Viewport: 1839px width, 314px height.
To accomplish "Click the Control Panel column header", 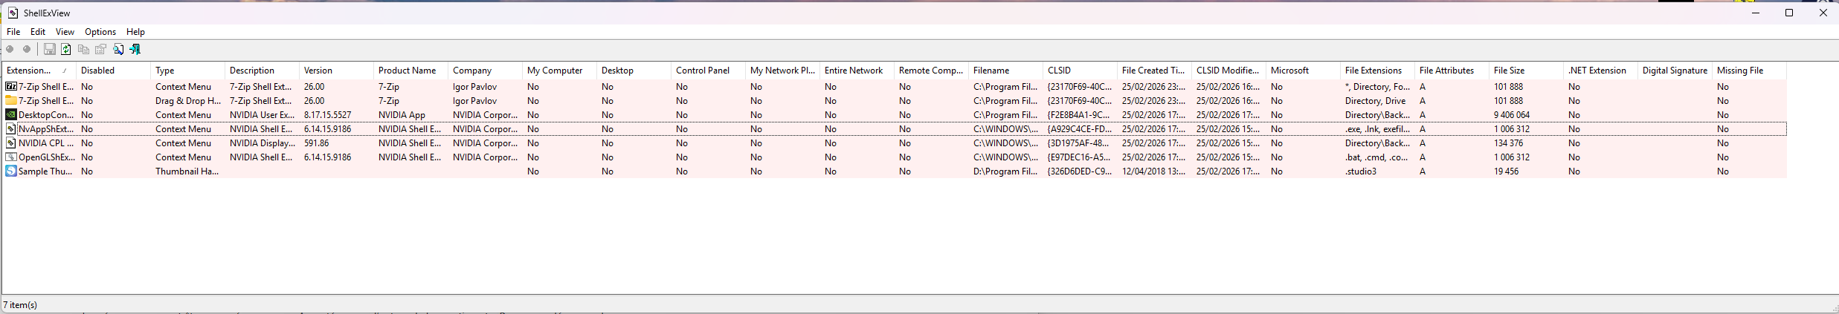I will point(709,71).
